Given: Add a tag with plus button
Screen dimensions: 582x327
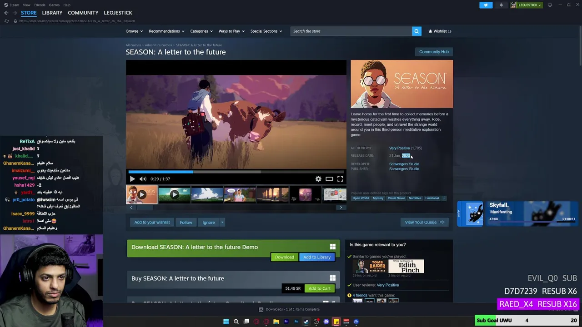Looking at the screenshot, I should 444,198.
